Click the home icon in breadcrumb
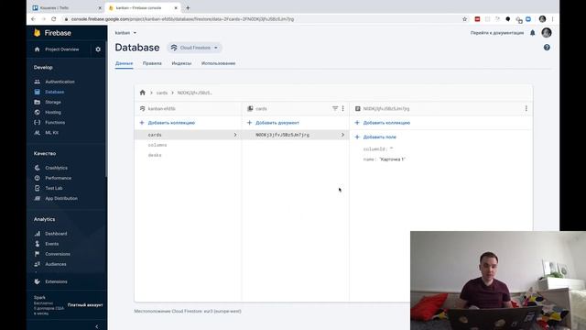This screenshot has height=330, width=586. click(x=143, y=93)
